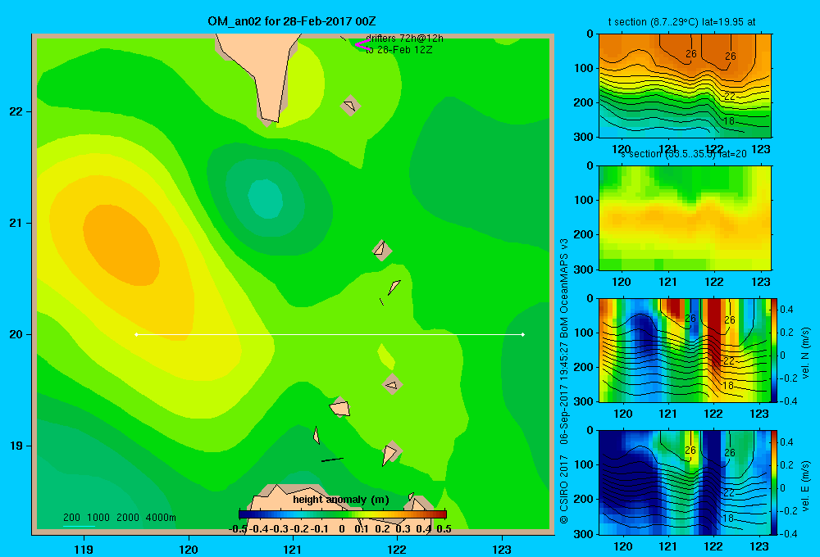Click longitude label 121 below main map
This screenshot has width=820, height=557.
[293, 549]
